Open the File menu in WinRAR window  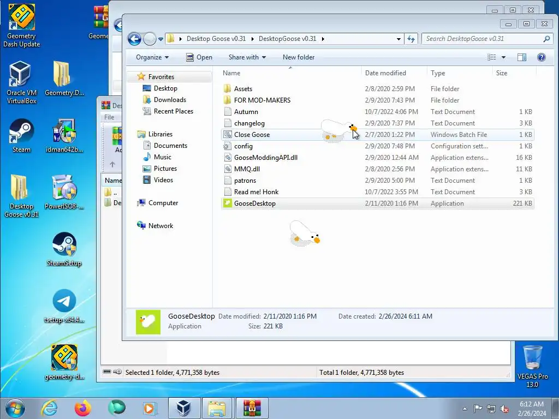(x=109, y=117)
